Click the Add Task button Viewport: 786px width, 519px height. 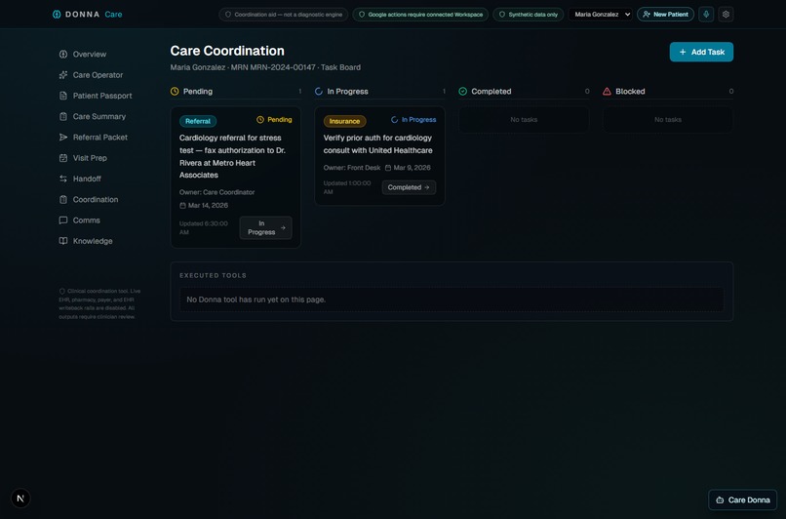coord(701,52)
